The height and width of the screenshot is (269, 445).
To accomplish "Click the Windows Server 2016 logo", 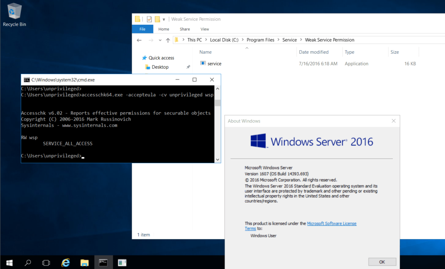I will point(312,141).
